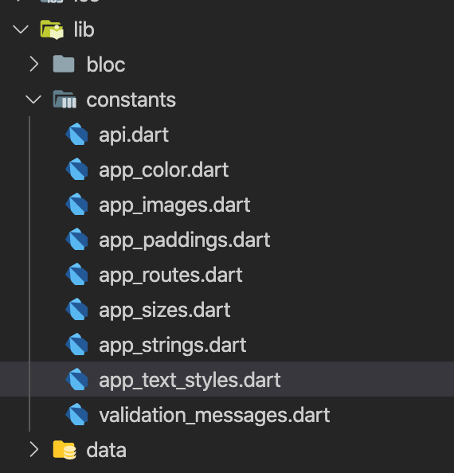Click the yellow data folder icon
This screenshot has width=454, height=473.
[x=65, y=450]
